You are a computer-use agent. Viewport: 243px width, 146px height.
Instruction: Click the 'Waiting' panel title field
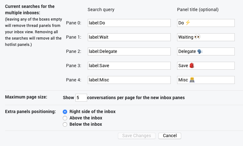(x=206, y=37)
